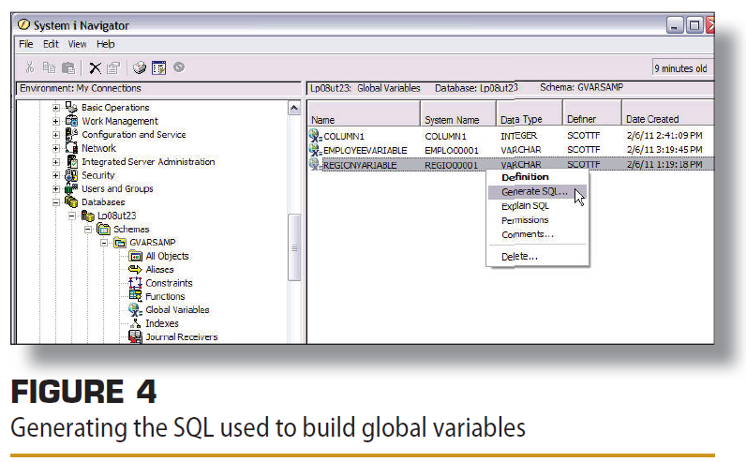The image size is (746, 462).
Task: Collapse the Schemas node
Action: tap(88, 230)
